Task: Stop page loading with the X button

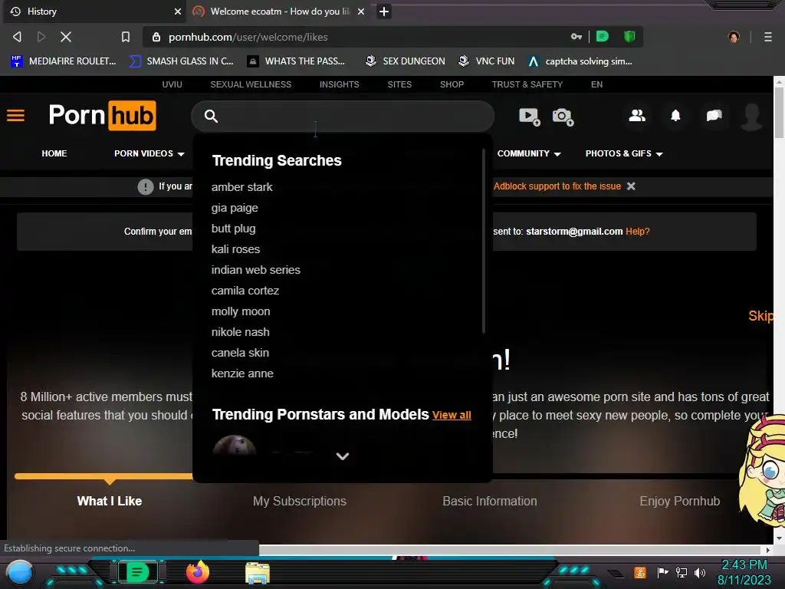Action: pos(66,37)
